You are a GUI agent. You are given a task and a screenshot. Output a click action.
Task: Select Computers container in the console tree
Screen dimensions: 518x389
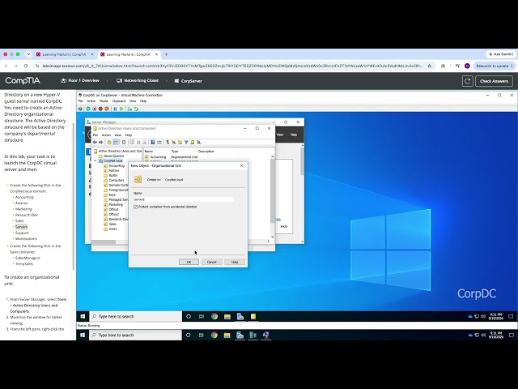tap(114, 180)
